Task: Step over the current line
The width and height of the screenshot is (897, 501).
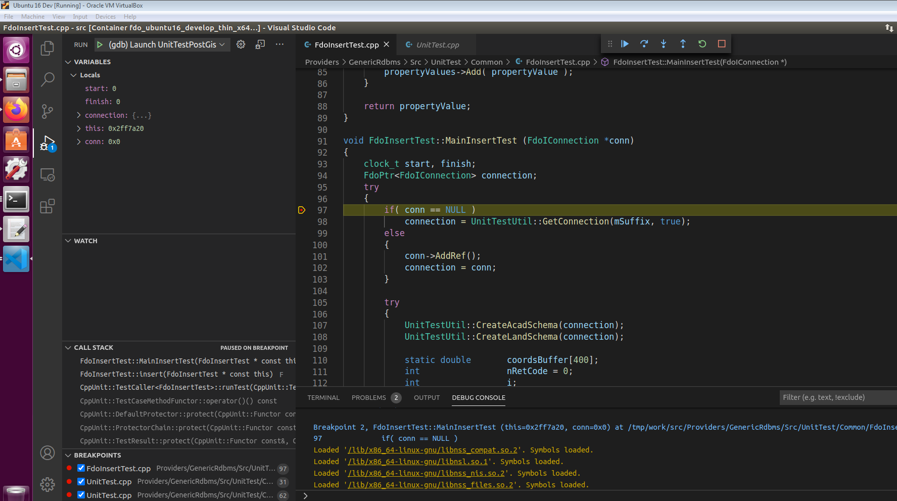Action: pyautogui.click(x=644, y=44)
